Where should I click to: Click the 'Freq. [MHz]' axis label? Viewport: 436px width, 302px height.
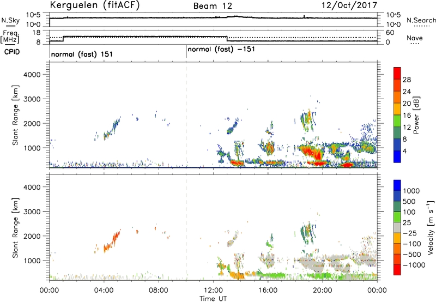pos(10,37)
